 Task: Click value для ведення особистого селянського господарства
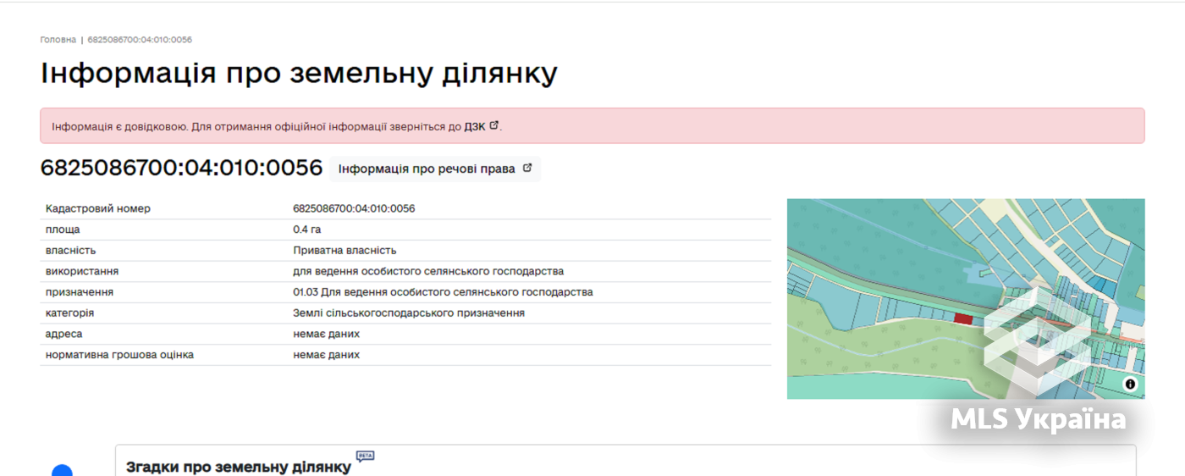tap(428, 271)
